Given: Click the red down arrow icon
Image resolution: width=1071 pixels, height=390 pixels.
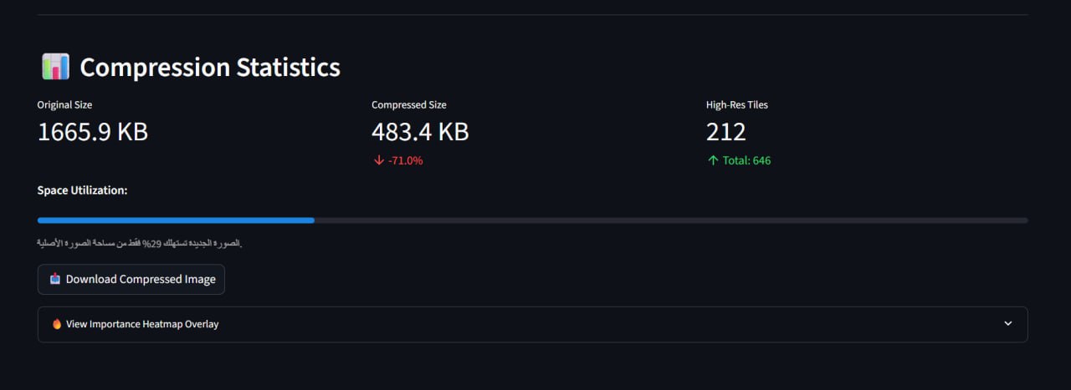Looking at the screenshot, I should (378, 160).
